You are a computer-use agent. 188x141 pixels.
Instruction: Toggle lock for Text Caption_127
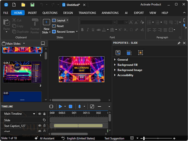click(44, 125)
